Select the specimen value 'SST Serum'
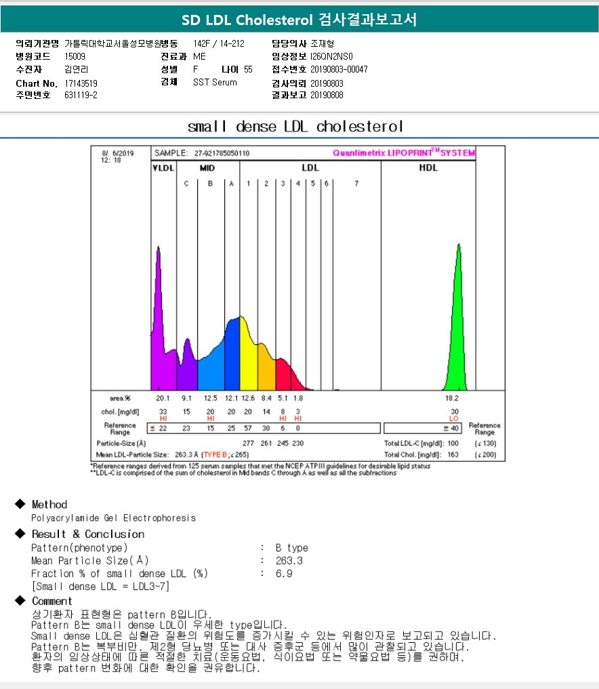This screenshot has height=689, width=599. click(x=215, y=82)
